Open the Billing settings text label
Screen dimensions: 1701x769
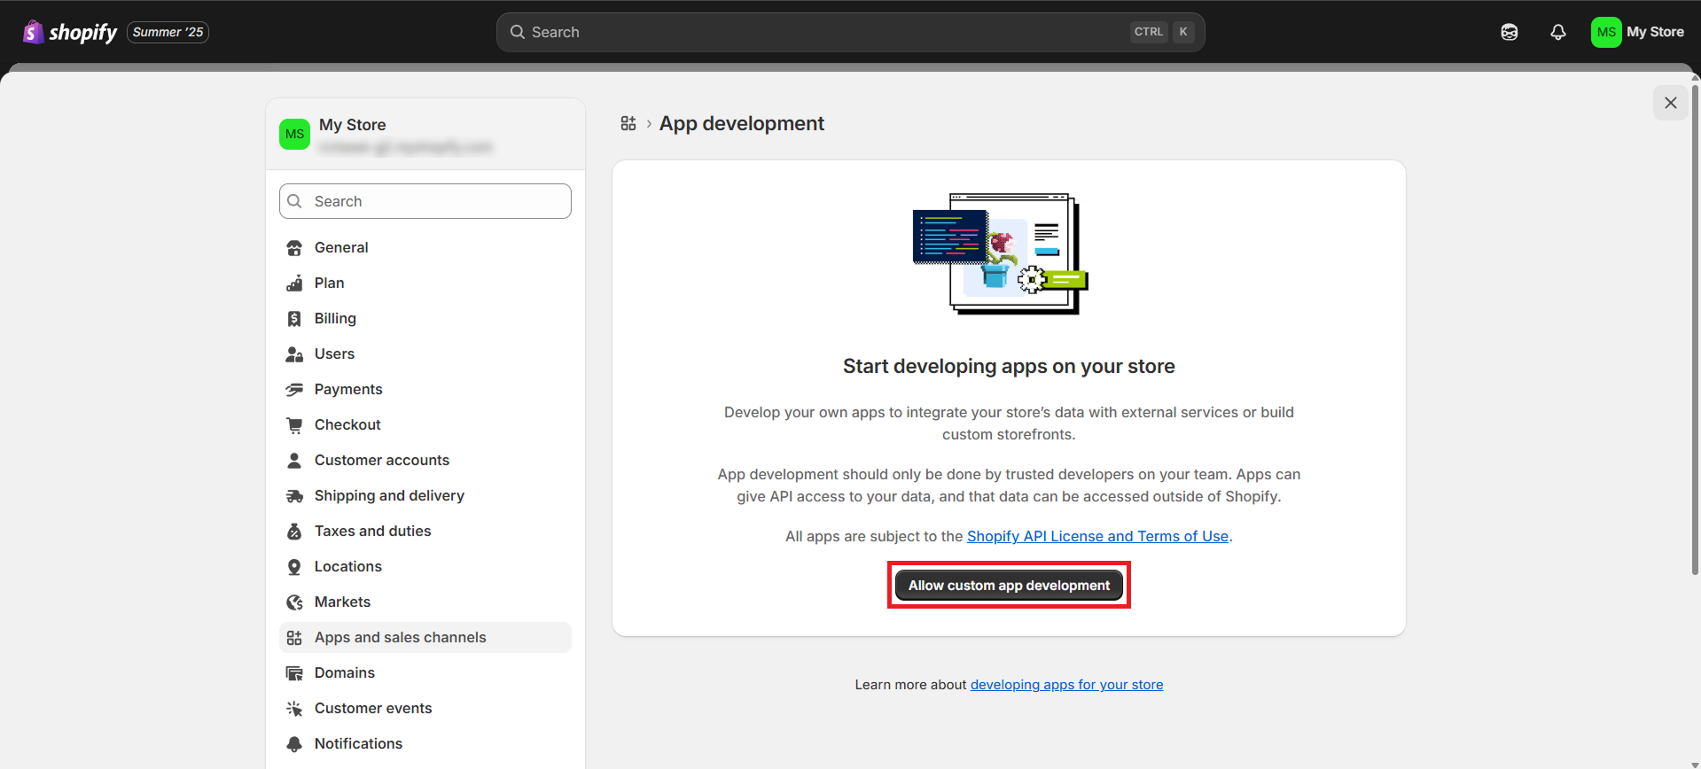335,318
